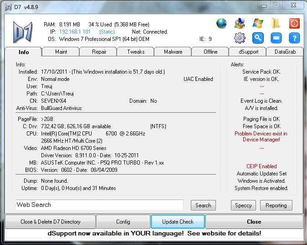The image size is (307, 245).
Task: Click the bold Close button
Action: click(x=254, y=222)
